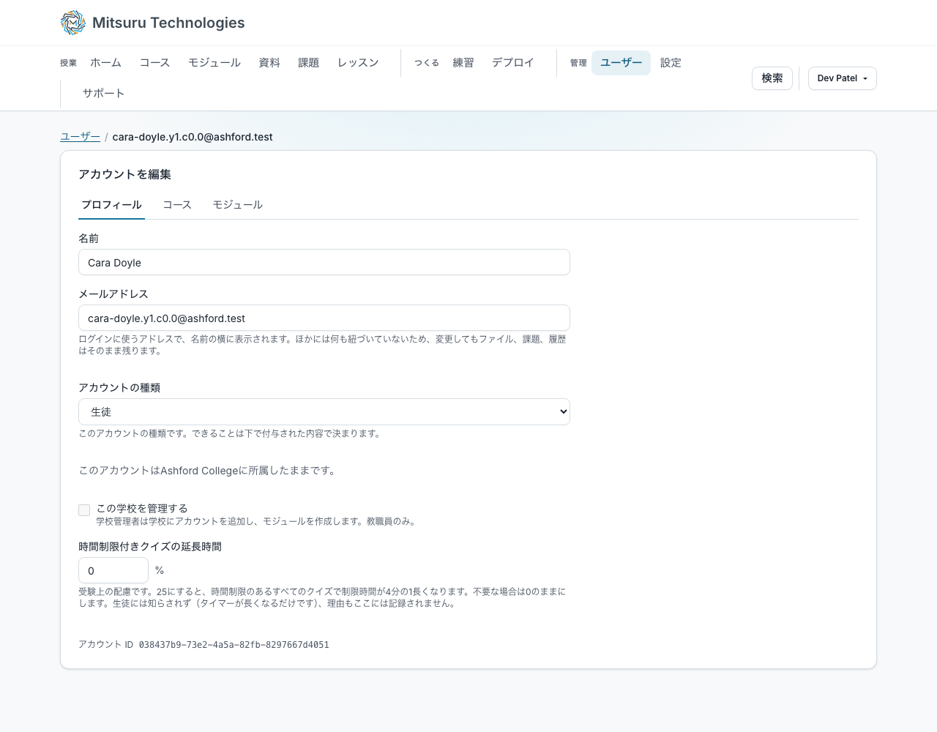
Task: Open モジュール in the top navigation
Action: pos(214,63)
